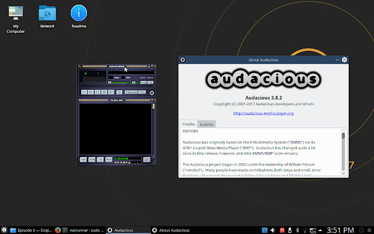
Task: Open the removable device tray icon
Action: [x=290, y=230]
